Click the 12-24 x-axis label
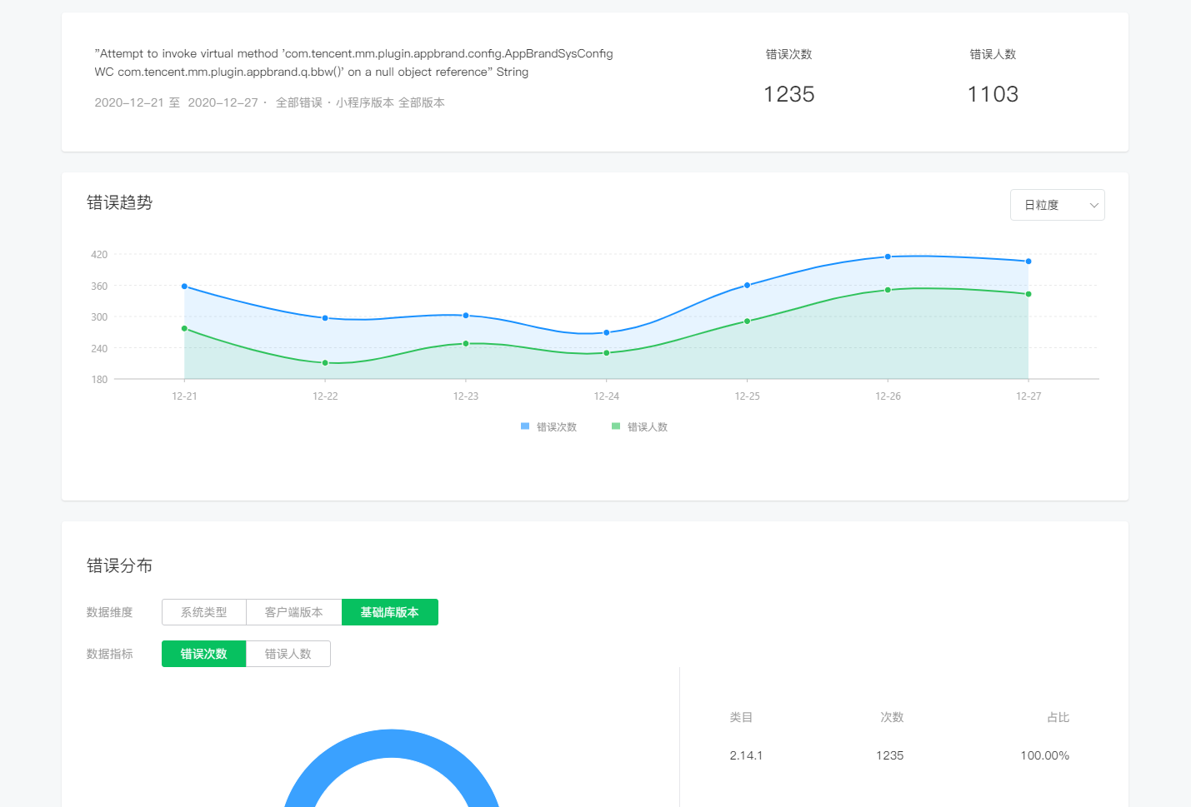This screenshot has height=807, width=1191. pyautogui.click(x=607, y=396)
